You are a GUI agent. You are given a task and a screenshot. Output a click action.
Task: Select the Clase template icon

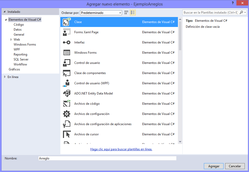pos(67,22)
